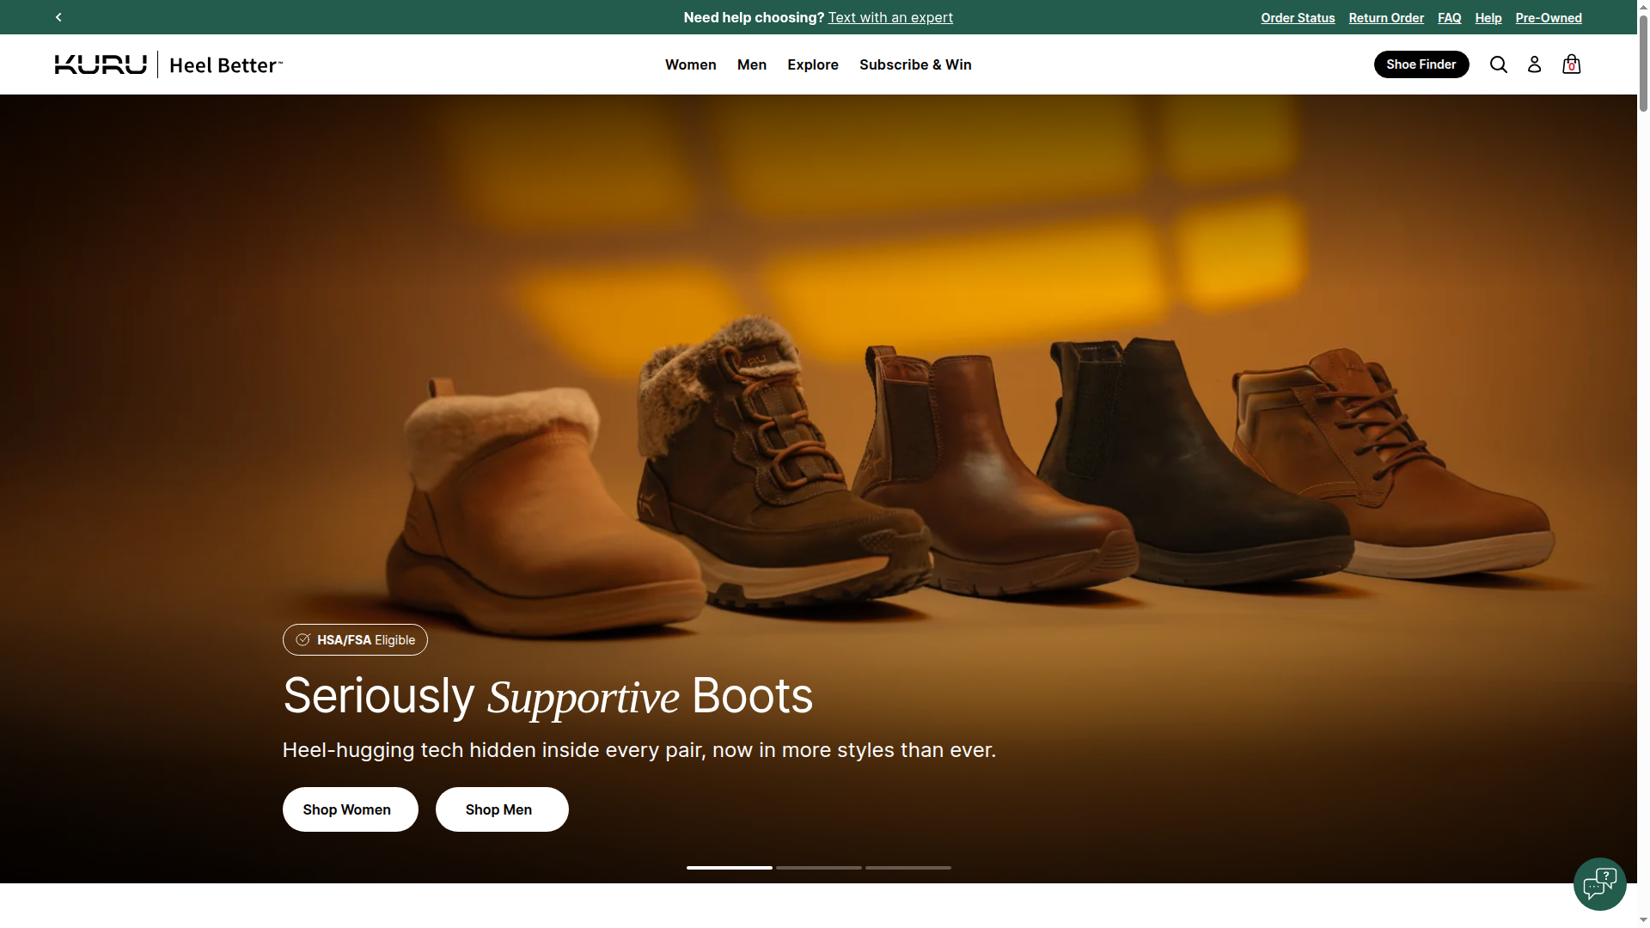The width and height of the screenshot is (1650, 928).
Task: Select the second carousel indicator
Action: (818, 868)
